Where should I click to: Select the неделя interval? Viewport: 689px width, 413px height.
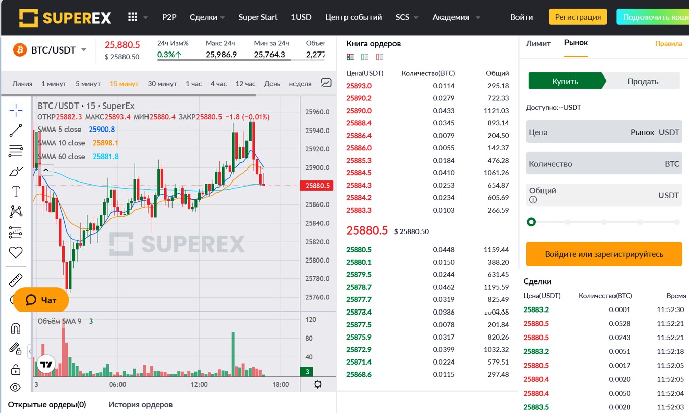pos(300,84)
